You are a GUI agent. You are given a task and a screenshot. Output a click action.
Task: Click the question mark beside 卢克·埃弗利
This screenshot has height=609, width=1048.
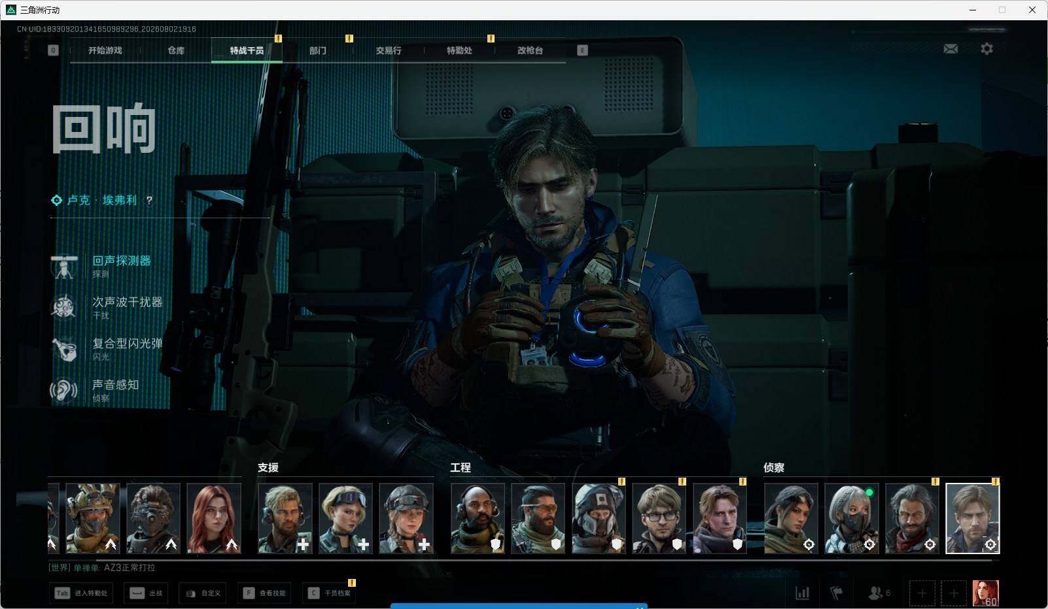149,201
